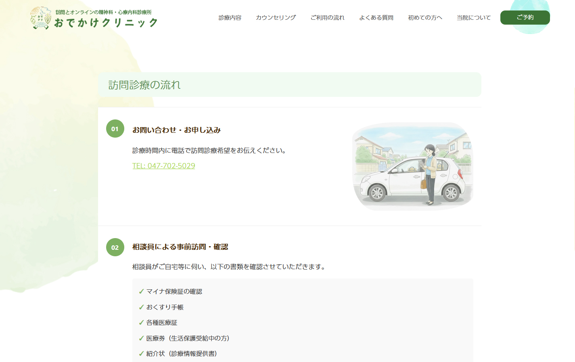Click the おでかけクリニック logo
The width and height of the screenshot is (575, 362).
click(x=94, y=18)
